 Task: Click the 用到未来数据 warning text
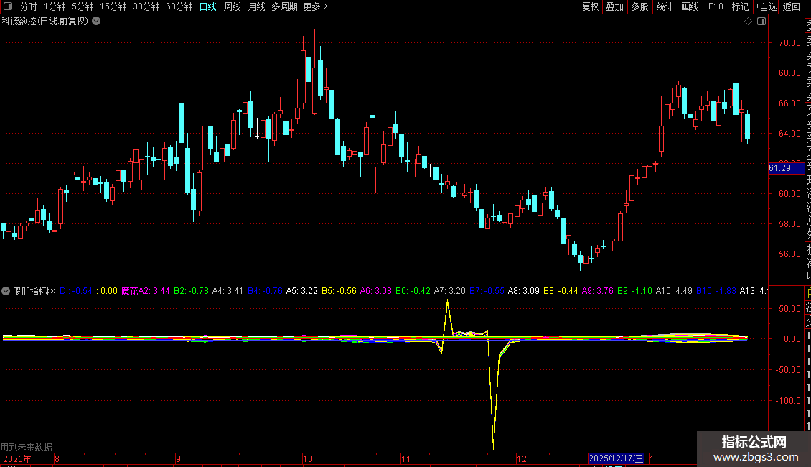coord(27,447)
